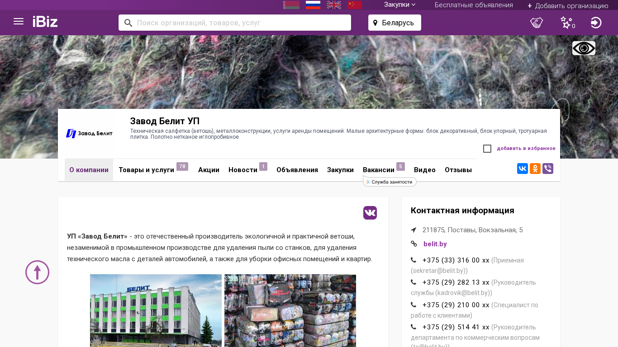
Task: Click the scroll-to-top arrow button
Action: [x=37, y=272]
